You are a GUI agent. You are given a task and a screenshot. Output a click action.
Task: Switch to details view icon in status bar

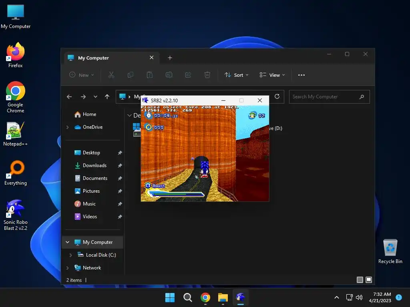[360, 280]
